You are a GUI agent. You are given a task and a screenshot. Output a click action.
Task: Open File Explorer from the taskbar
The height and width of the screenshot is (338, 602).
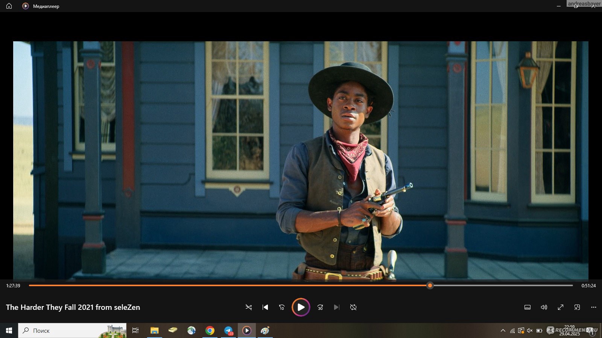154,330
